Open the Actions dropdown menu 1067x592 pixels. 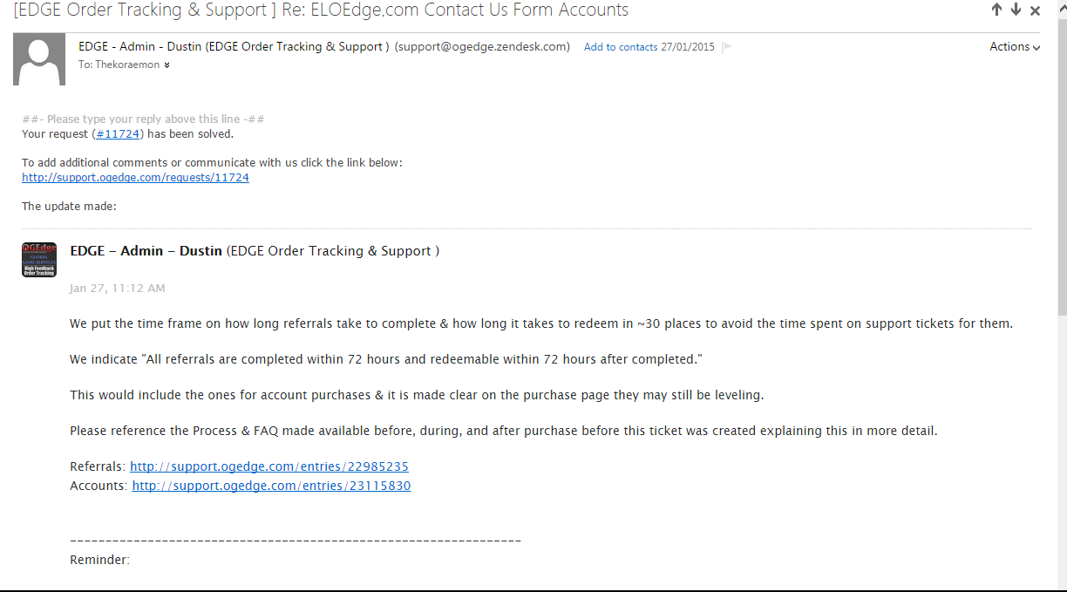pos(1015,47)
